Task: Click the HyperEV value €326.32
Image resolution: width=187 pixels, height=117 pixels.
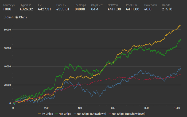Action: tap(26, 9)
